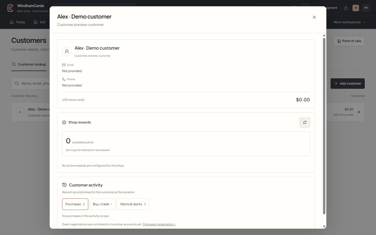Refresh the Shop rewards section

point(305,122)
